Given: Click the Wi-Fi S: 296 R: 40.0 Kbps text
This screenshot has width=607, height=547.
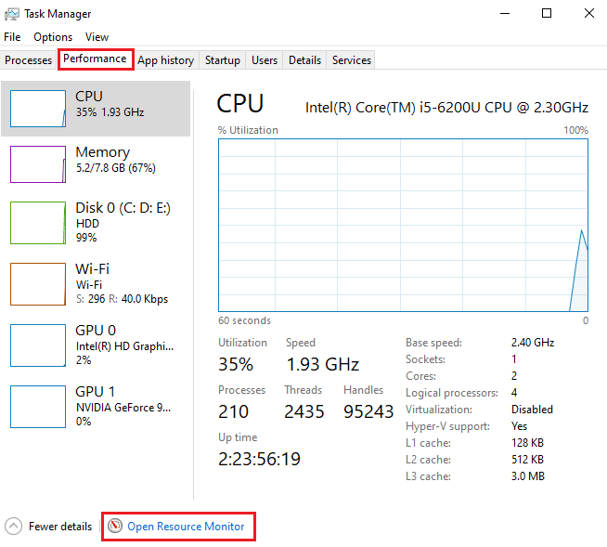Looking at the screenshot, I should (122, 299).
